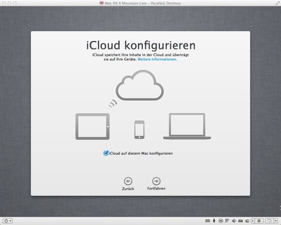The height and width of the screenshot is (225, 281).
Task: Click the camera status icon
Action: [247, 221]
